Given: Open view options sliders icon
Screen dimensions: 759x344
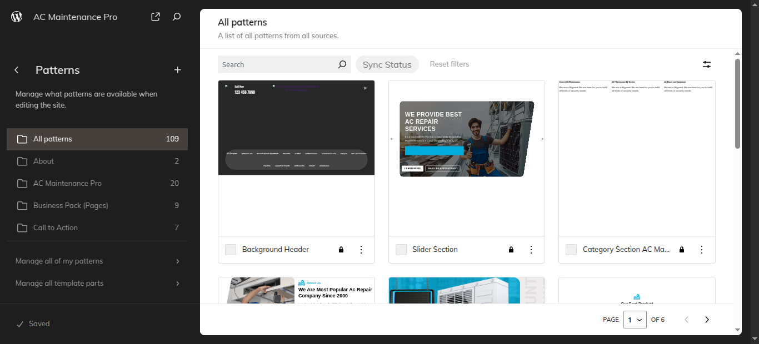Looking at the screenshot, I should pyautogui.click(x=707, y=64).
